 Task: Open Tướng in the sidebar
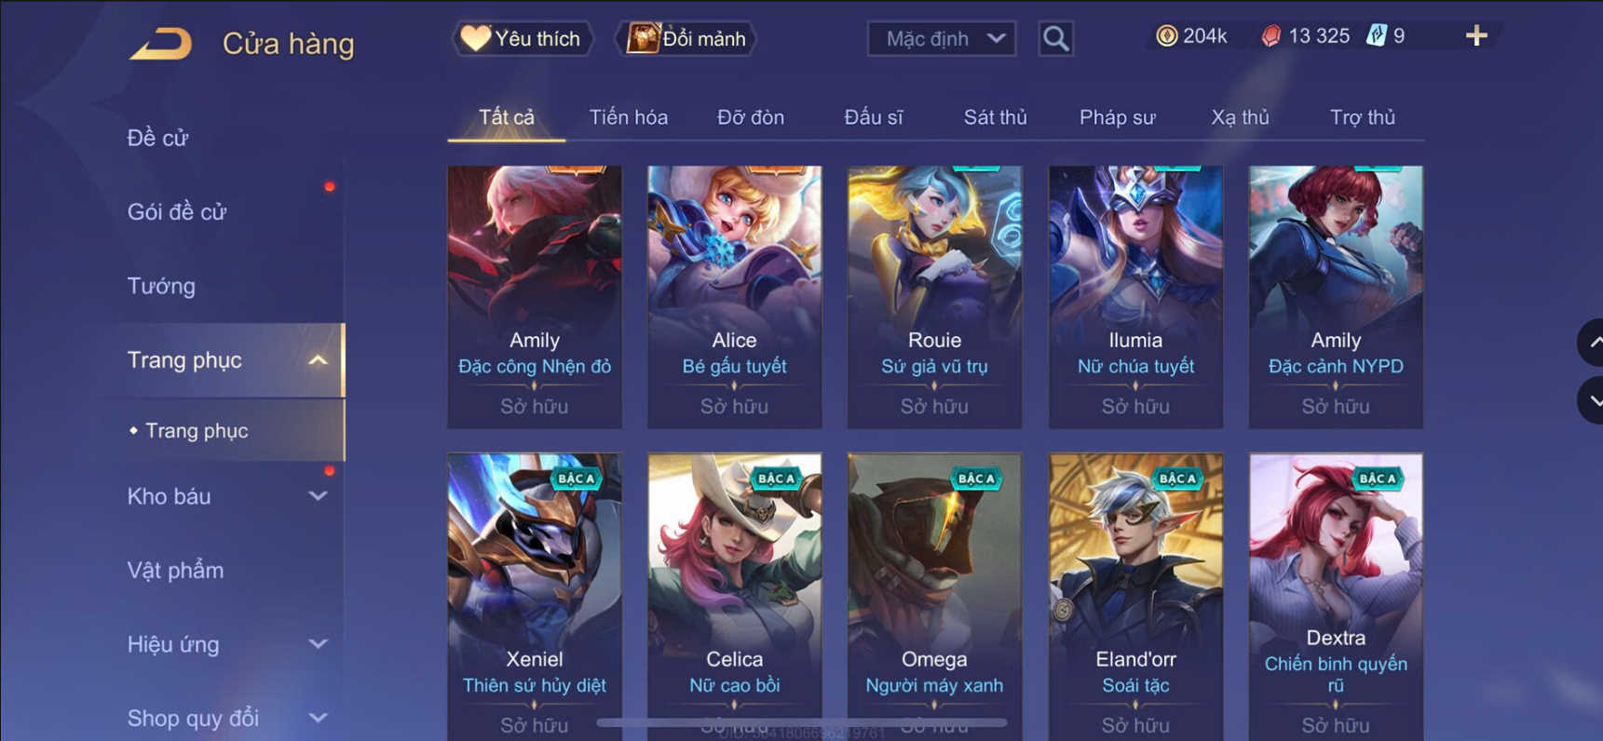tap(161, 286)
